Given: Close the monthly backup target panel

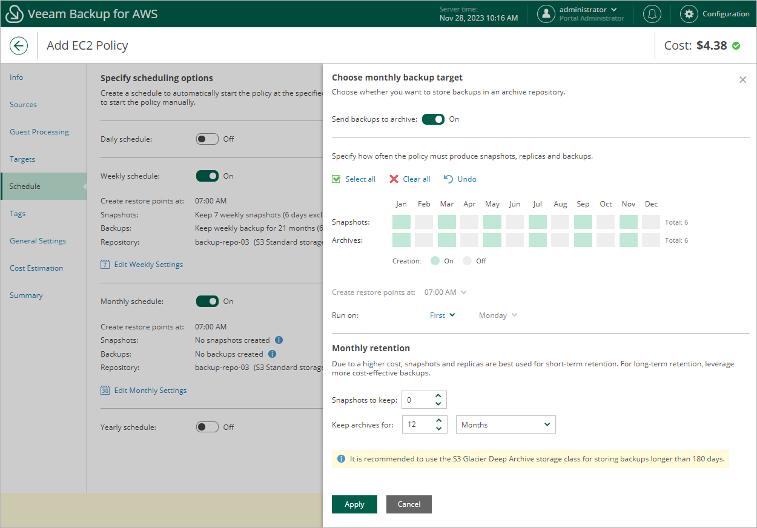Looking at the screenshot, I should [x=742, y=80].
